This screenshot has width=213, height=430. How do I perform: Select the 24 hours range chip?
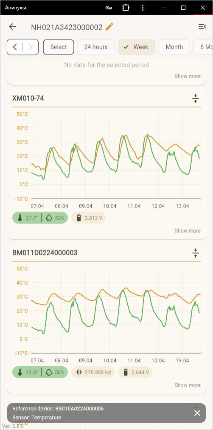pyautogui.click(x=96, y=47)
